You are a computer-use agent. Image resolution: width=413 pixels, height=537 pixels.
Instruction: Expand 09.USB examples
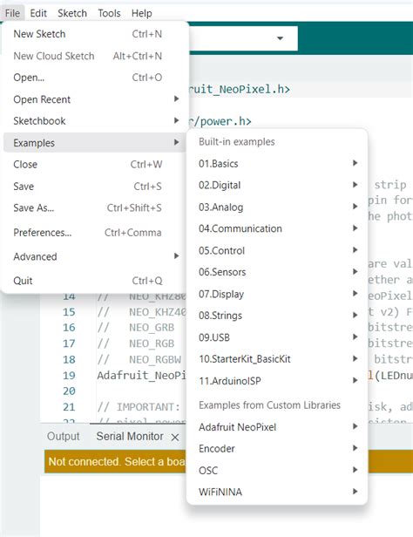click(x=277, y=337)
